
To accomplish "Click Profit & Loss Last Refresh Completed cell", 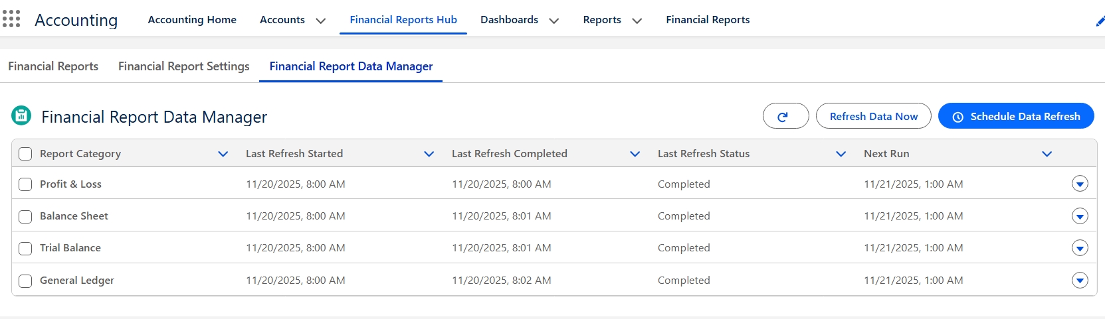I will pos(502,184).
